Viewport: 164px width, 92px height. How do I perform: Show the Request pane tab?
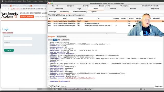52,37
